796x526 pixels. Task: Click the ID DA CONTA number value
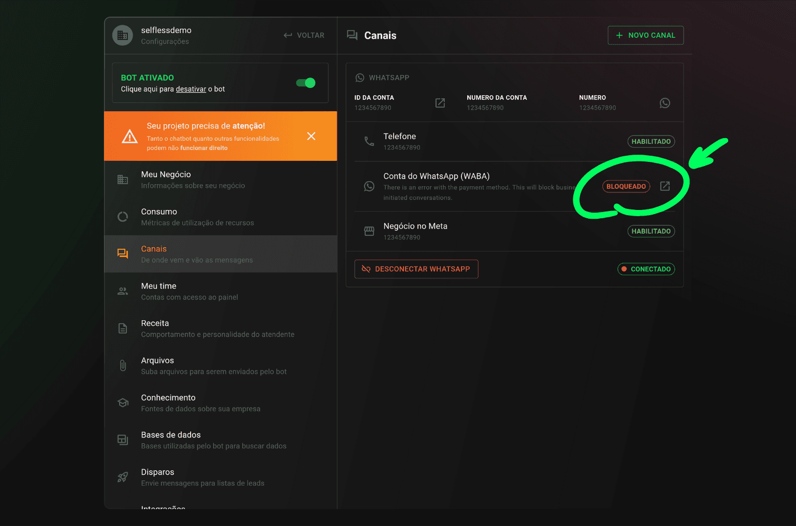click(373, 108)
